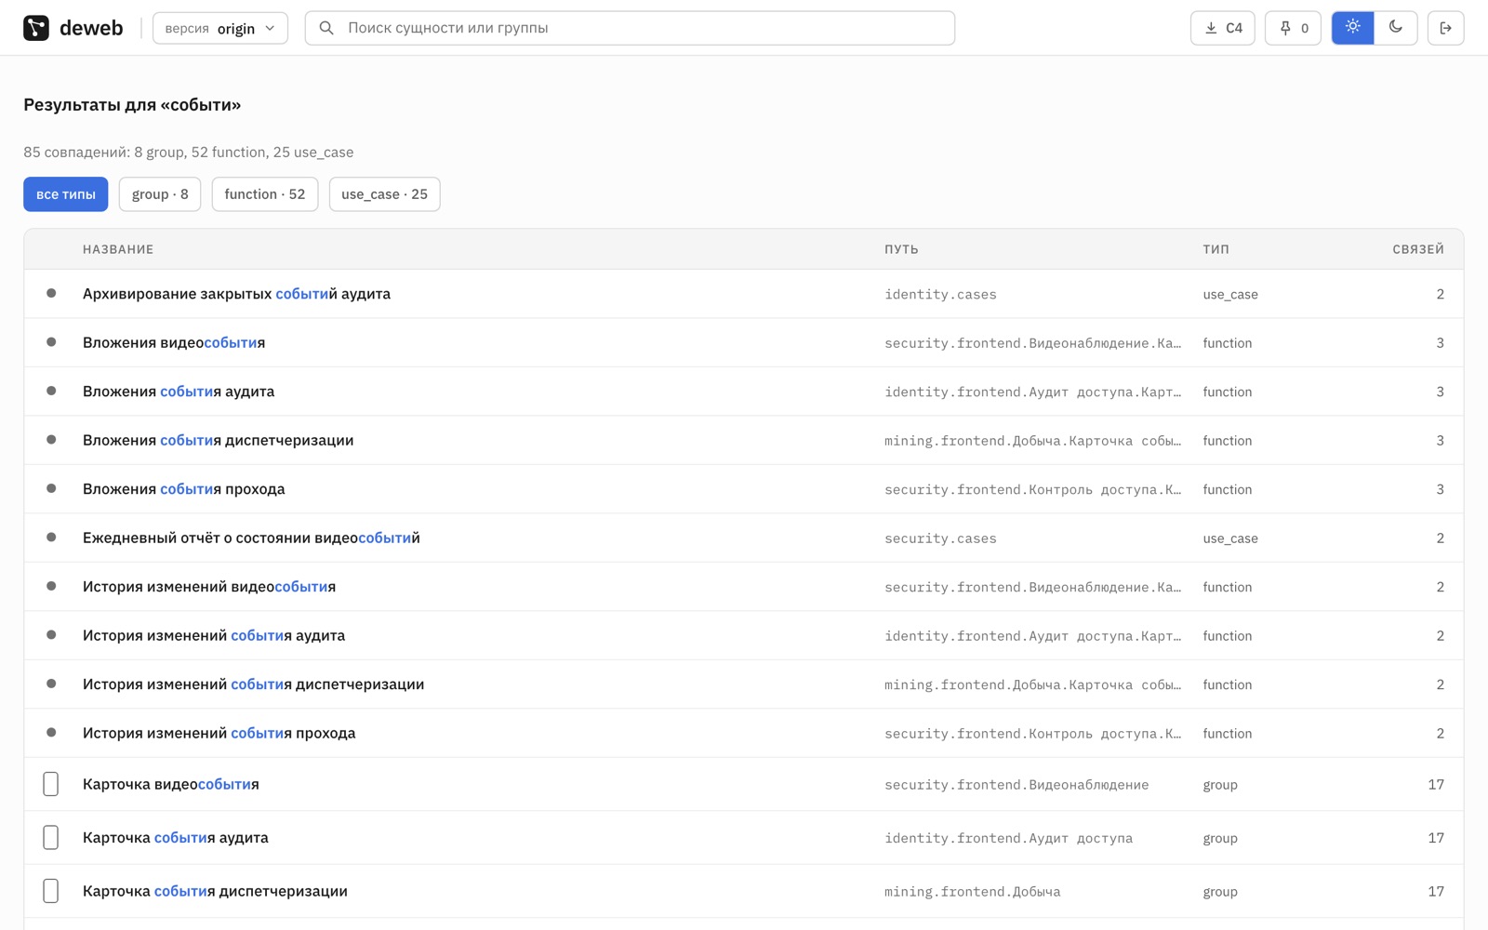Click the 'ПУТЬ' column header
This screenshot has width=1488, height=930.
[x=901, y=249]
